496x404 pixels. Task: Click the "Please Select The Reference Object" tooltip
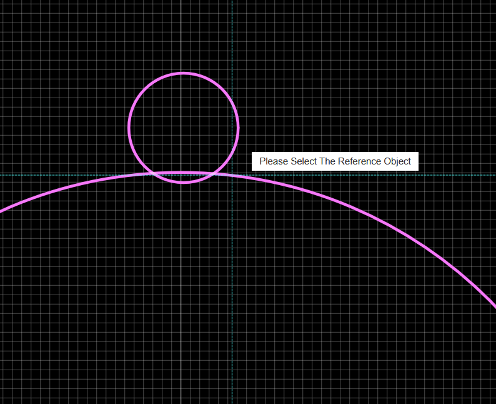pyautogui.click(x=335, y=161)
